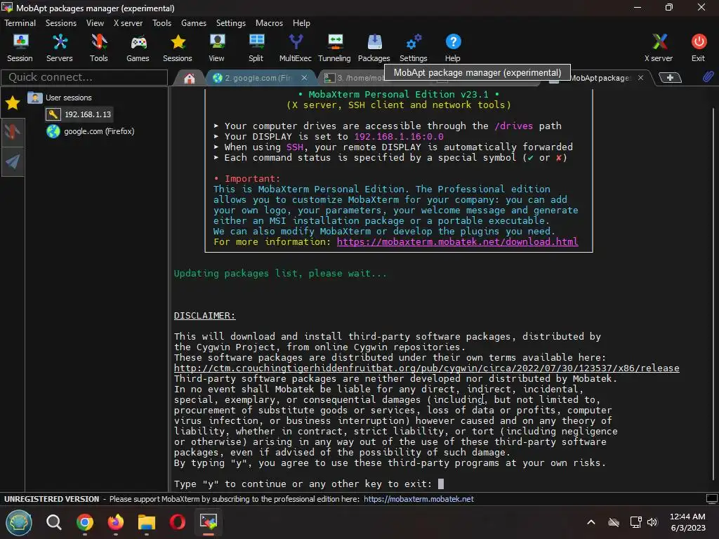
Task: Click the taskbar search magnifier
Action: point(53,522)
